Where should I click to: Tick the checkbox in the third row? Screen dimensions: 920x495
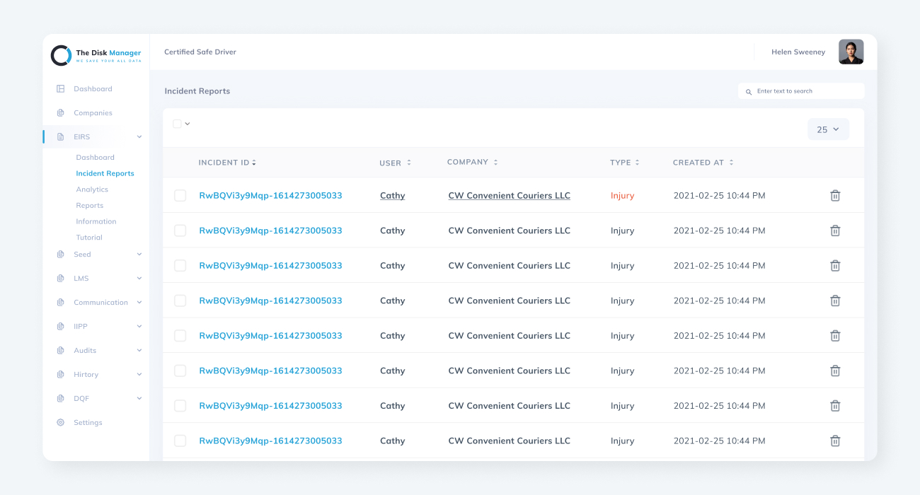pos(180,266)
